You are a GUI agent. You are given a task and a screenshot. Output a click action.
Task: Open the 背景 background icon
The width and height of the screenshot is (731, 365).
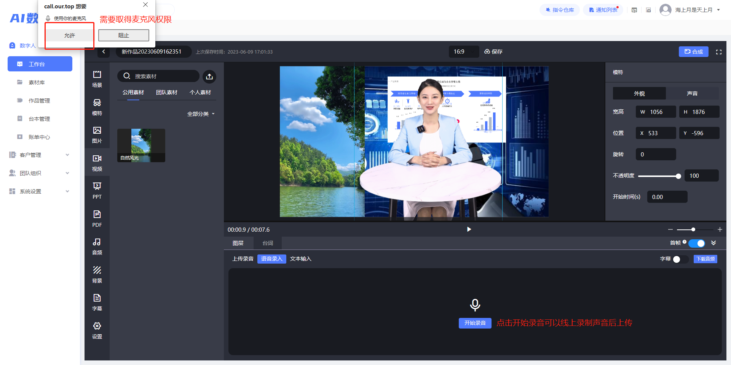(97, 274)
